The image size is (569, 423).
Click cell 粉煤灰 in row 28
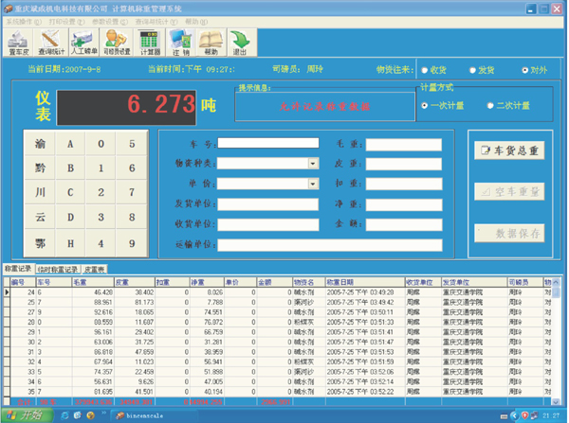309,322
